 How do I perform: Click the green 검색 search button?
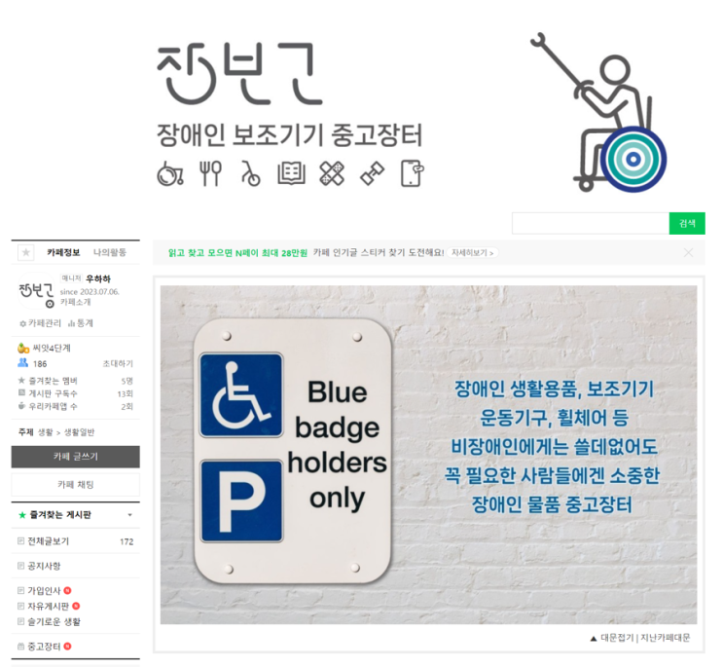tap(687, 223)
